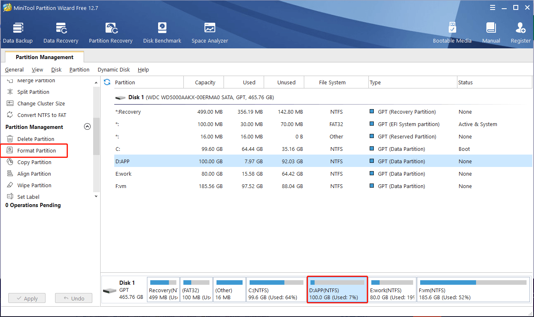Choose Format Partition in the sidebar
This screenshot has height=317, width=534.
click(36, 151)
